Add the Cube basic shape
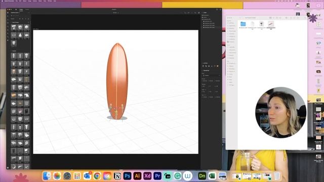Screen dimensions: 324x182 point(20,27)
